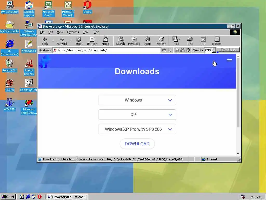Click the page scrollbar down arrow

(x=238, y=154)
